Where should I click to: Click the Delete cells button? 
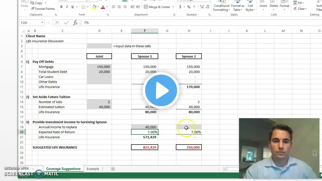point(274,6)
